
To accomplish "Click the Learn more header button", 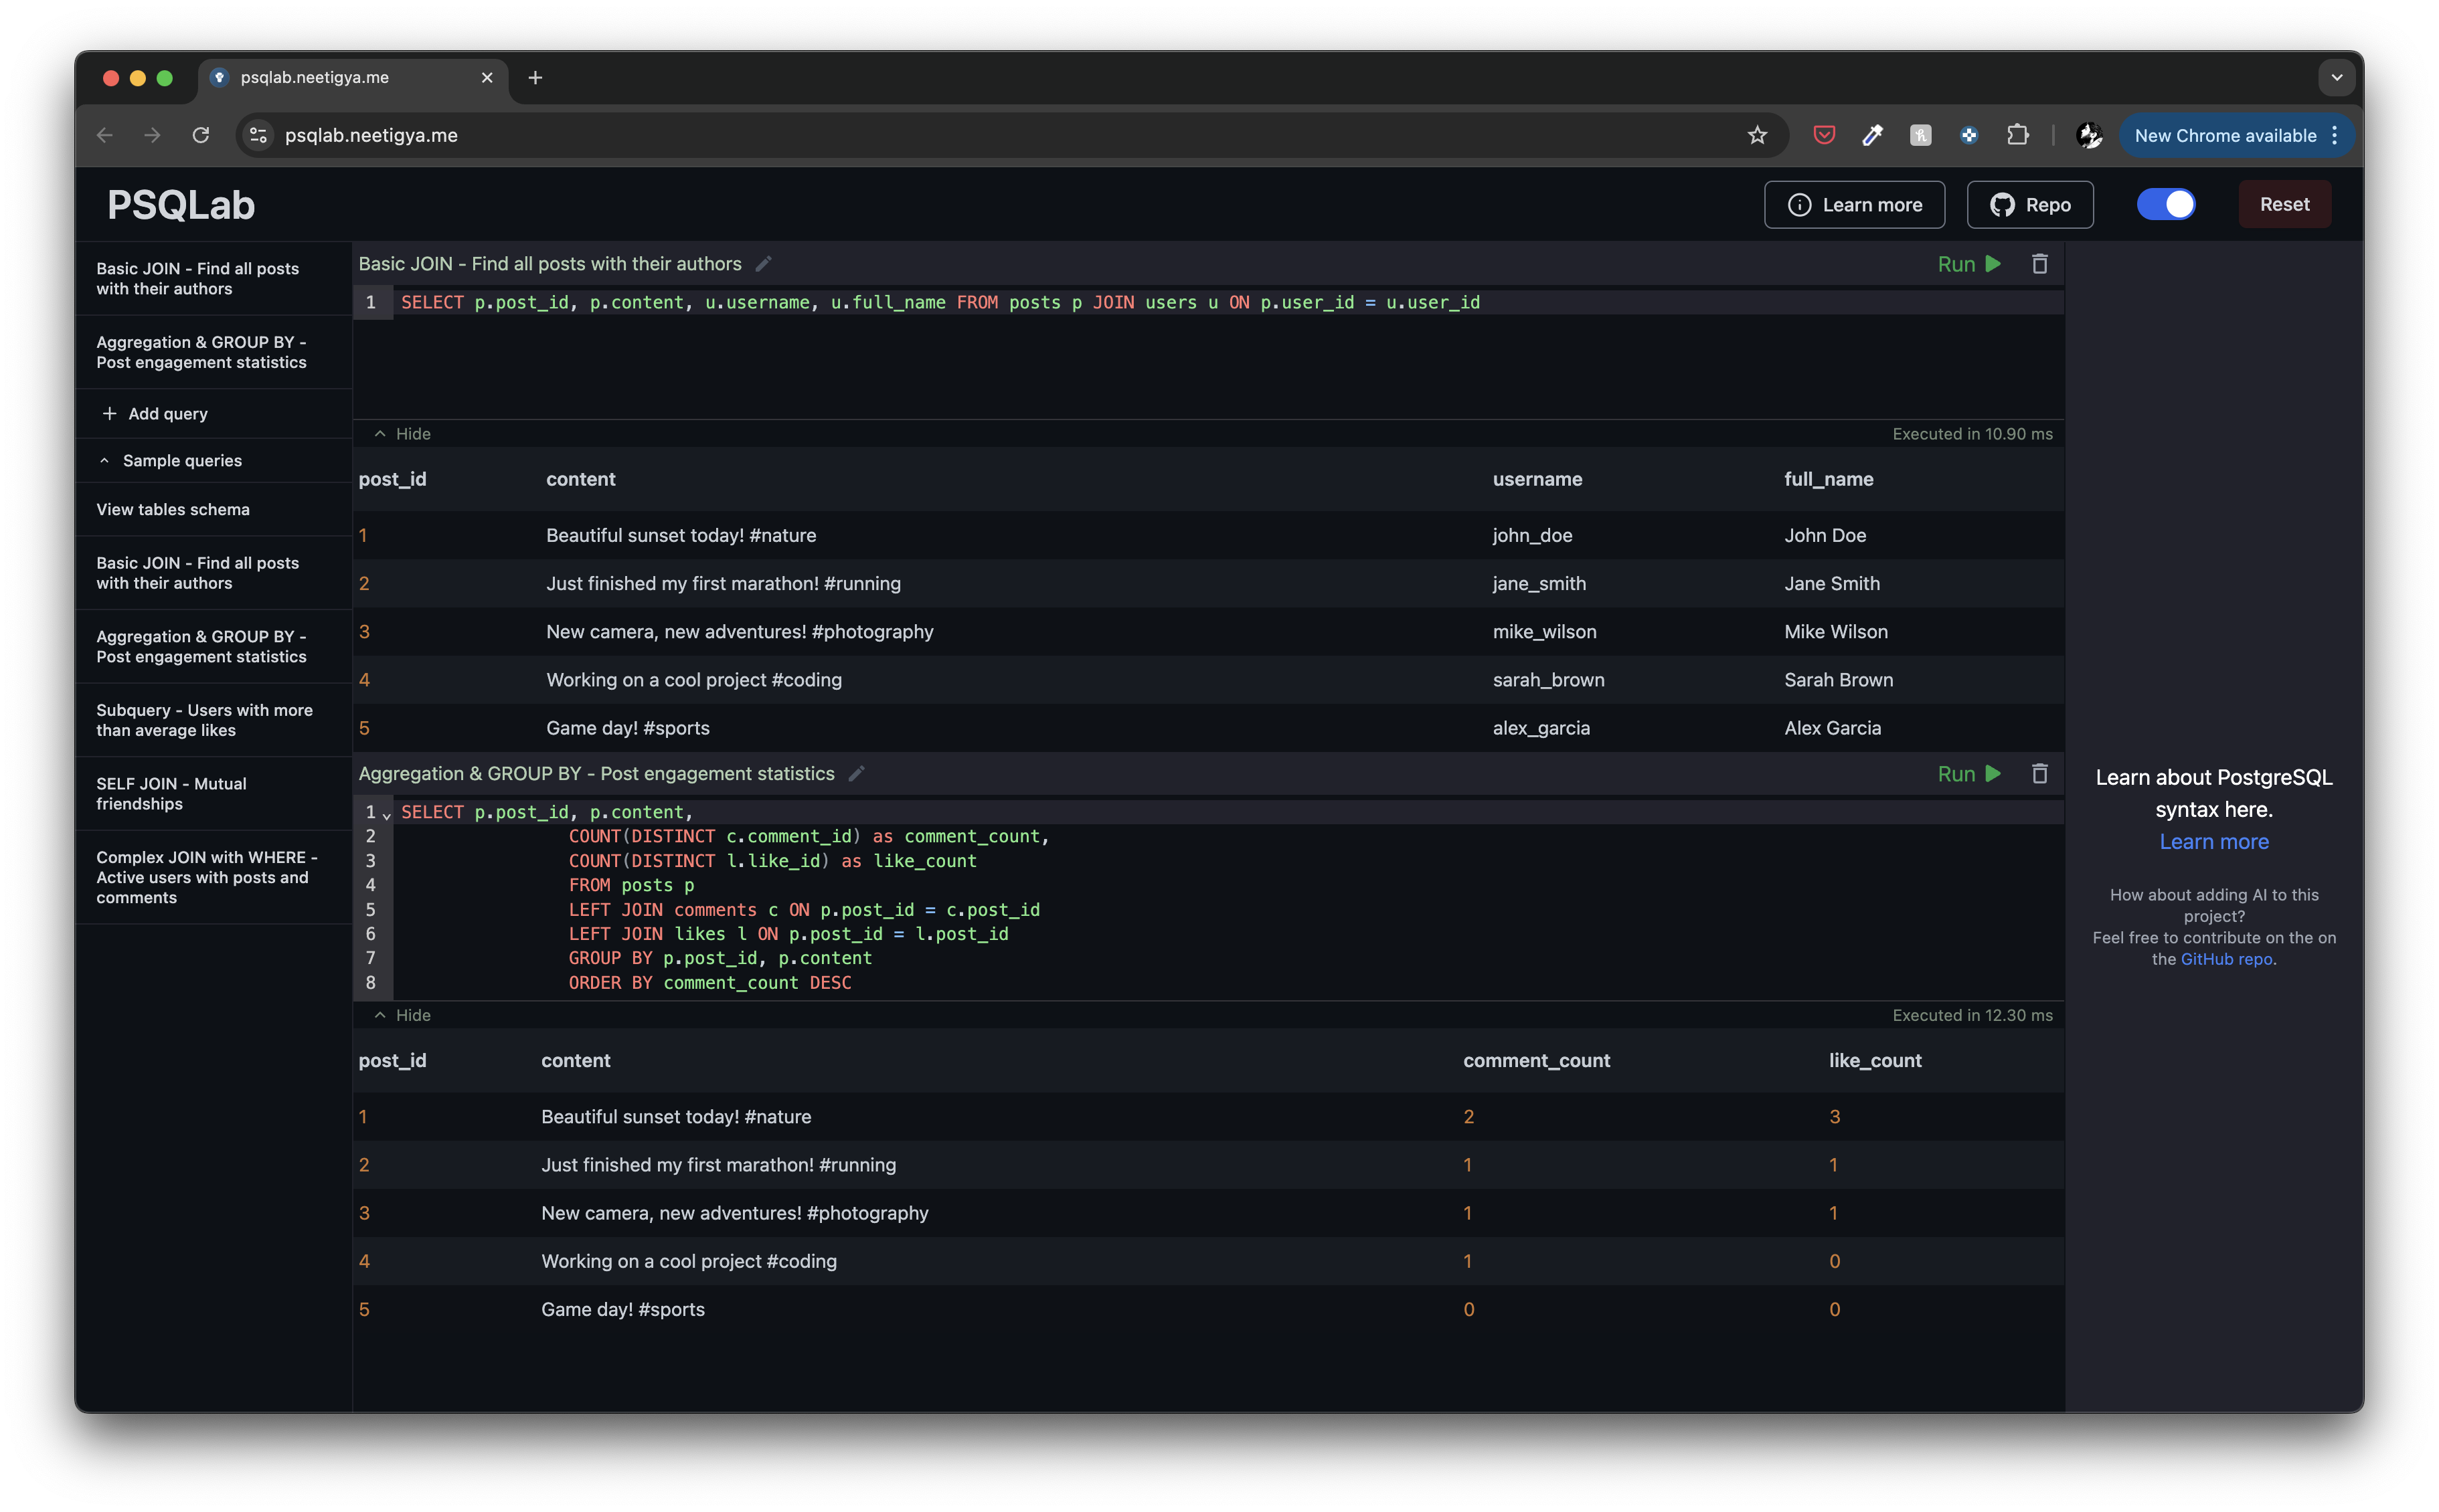I will [x=1854, y=205].
